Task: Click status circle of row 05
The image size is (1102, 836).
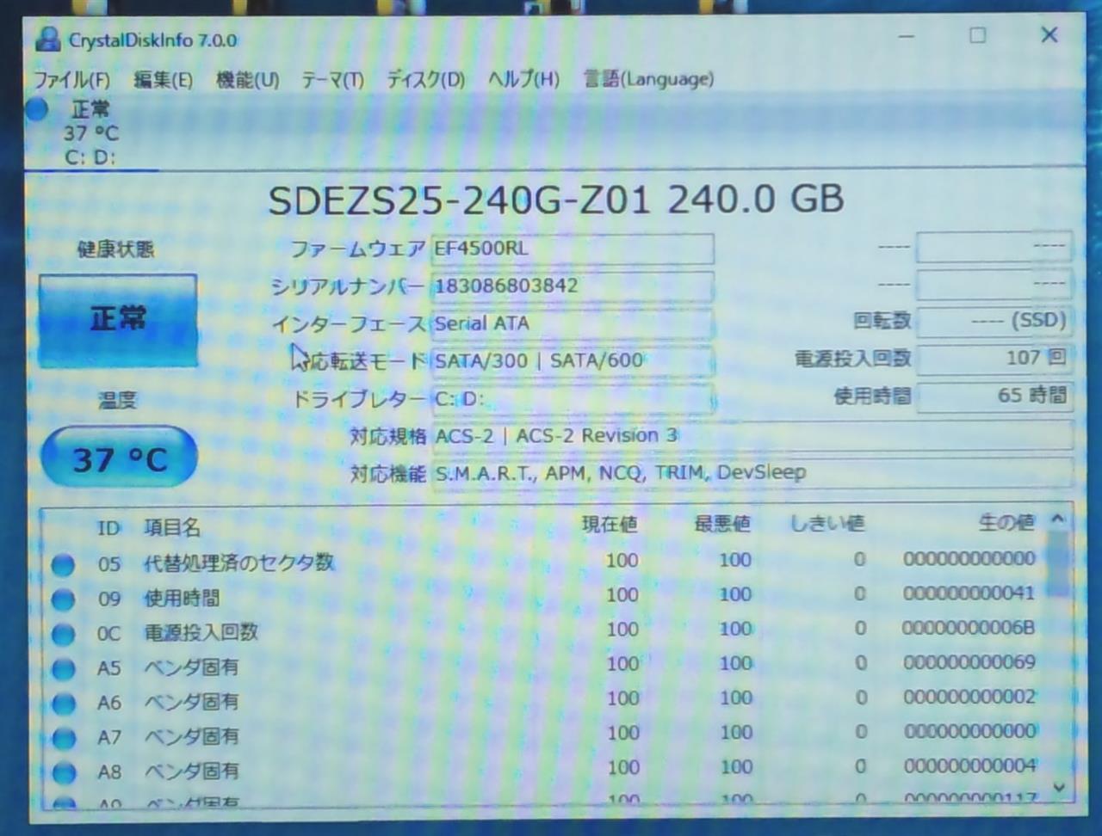Action: click(63, 565)
